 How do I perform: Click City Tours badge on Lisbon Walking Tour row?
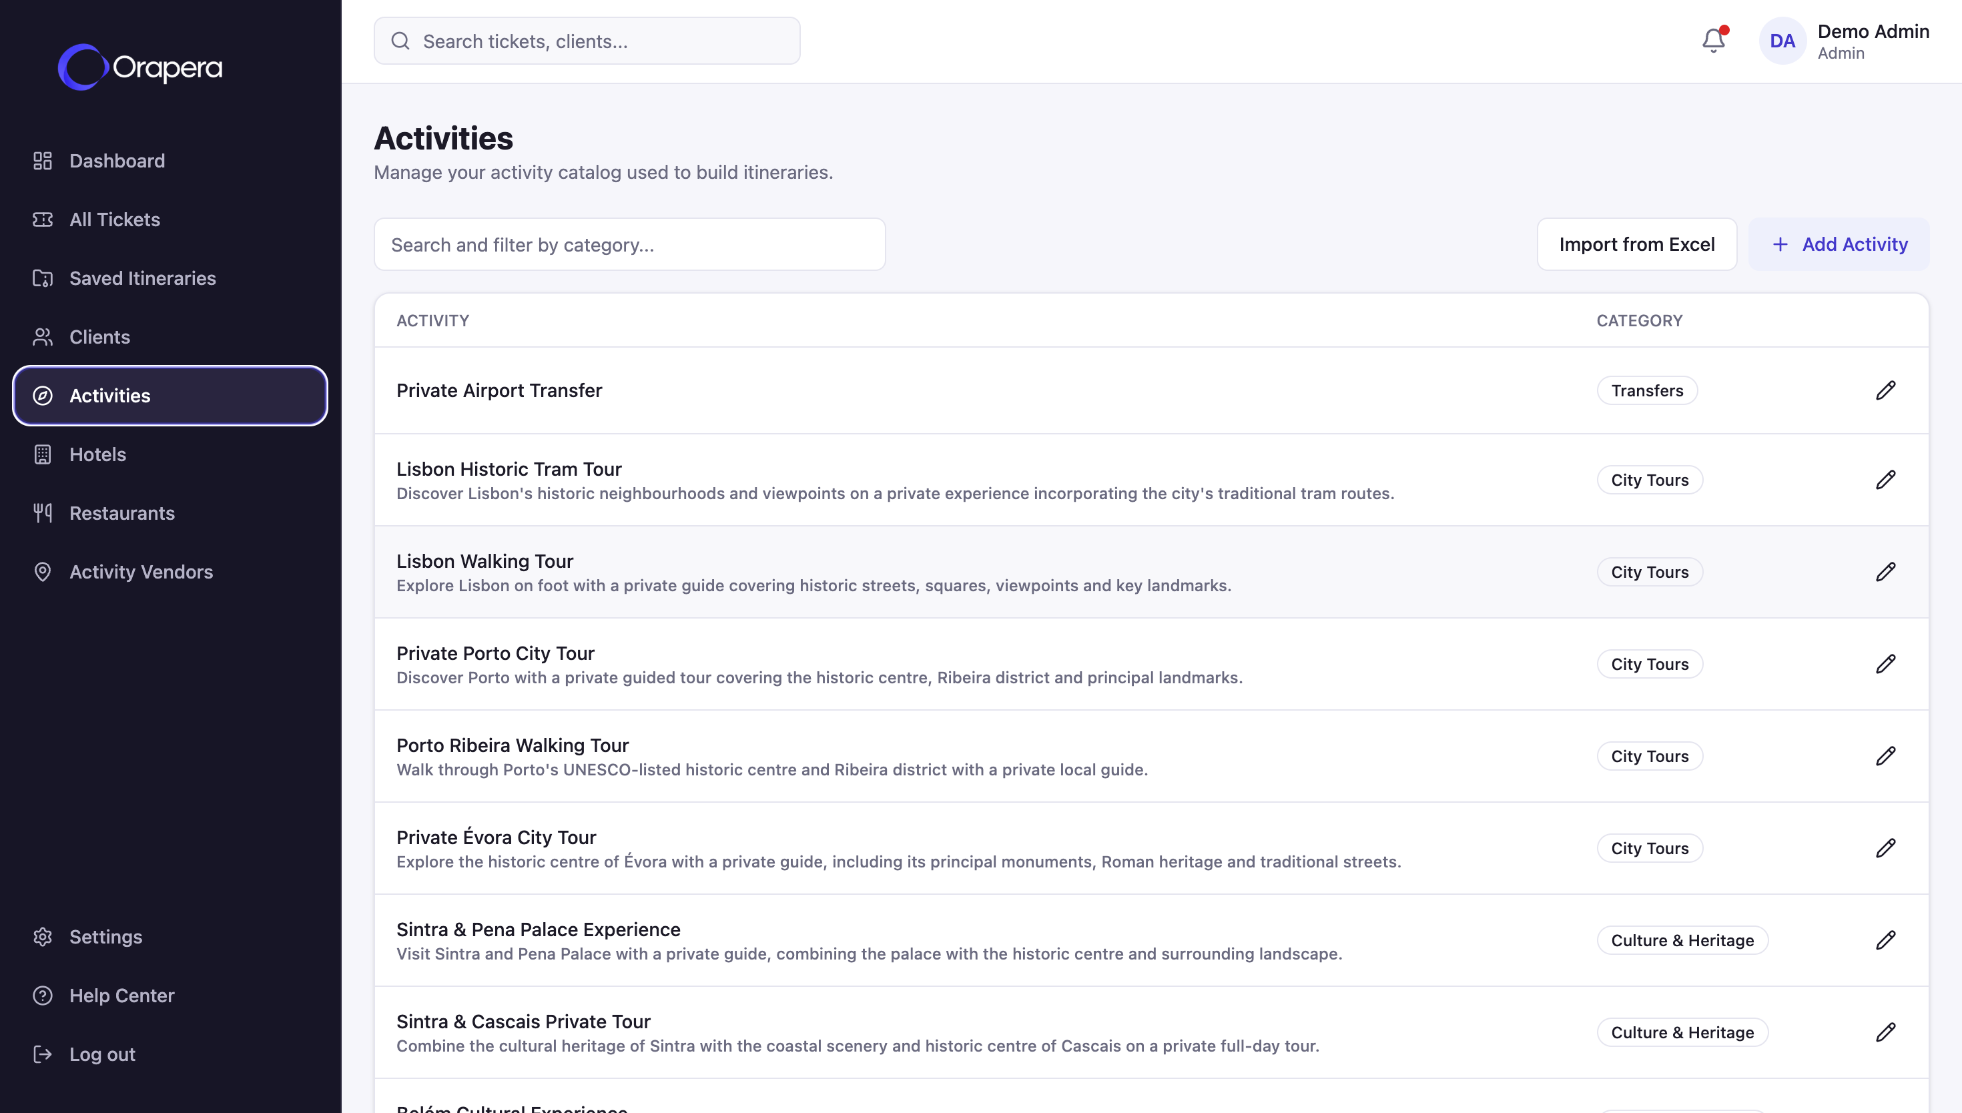coord(1650,572)
